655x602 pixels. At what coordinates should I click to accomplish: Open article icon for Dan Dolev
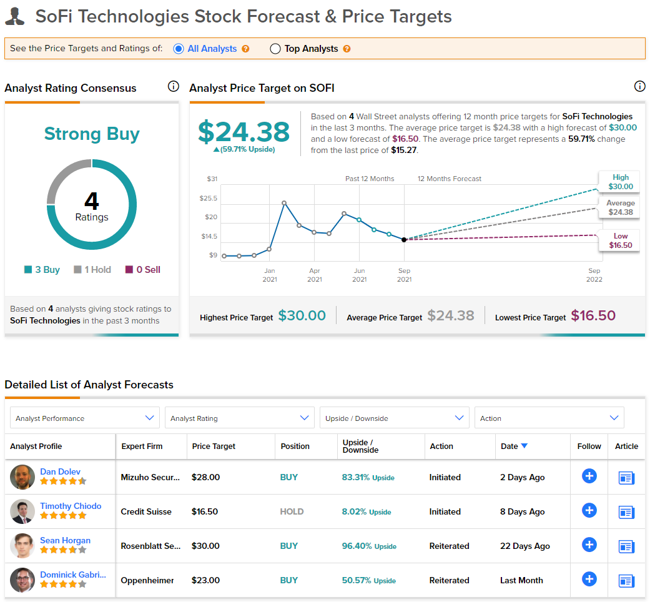pyautogui.click(x=626, y=478)
